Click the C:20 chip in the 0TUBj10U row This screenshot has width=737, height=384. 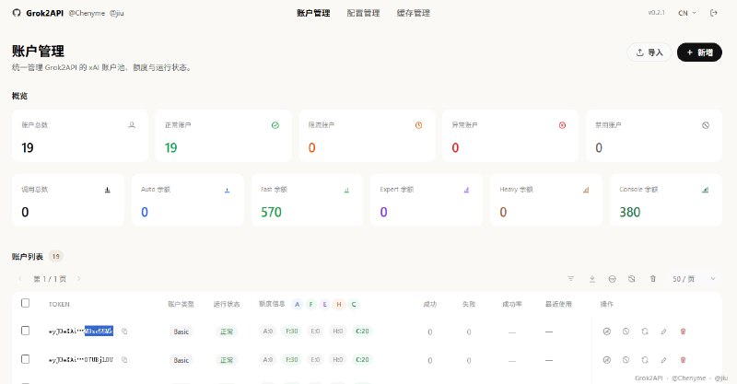[x=362, y=360]
